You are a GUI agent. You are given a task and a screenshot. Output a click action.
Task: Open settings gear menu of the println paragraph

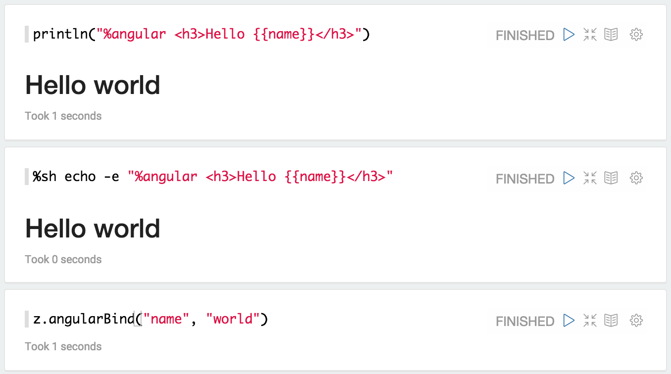(636, 35)
